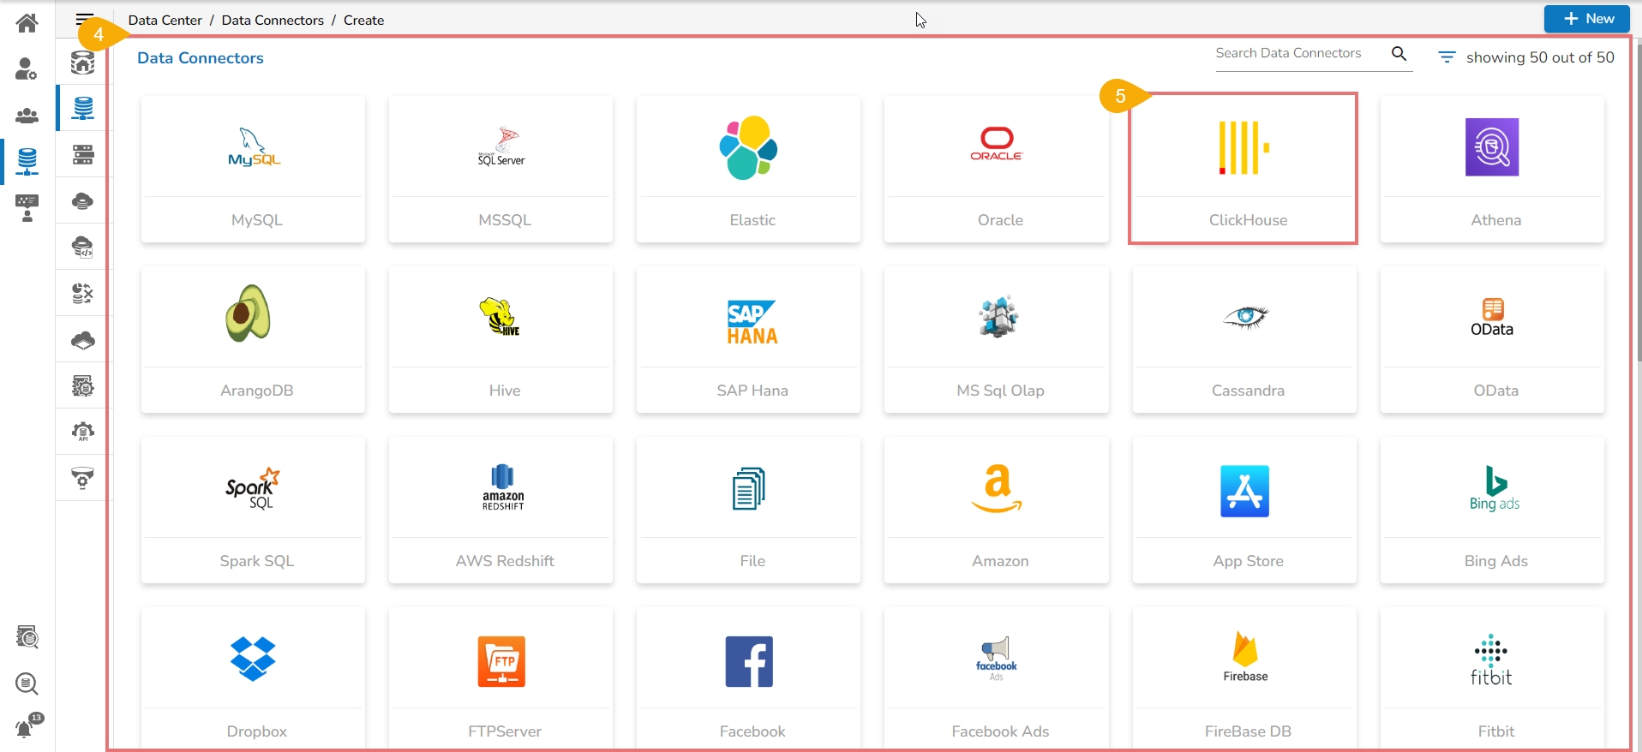Open the hamburger menu icon
1642x752 pixels.
click(84, 18)
